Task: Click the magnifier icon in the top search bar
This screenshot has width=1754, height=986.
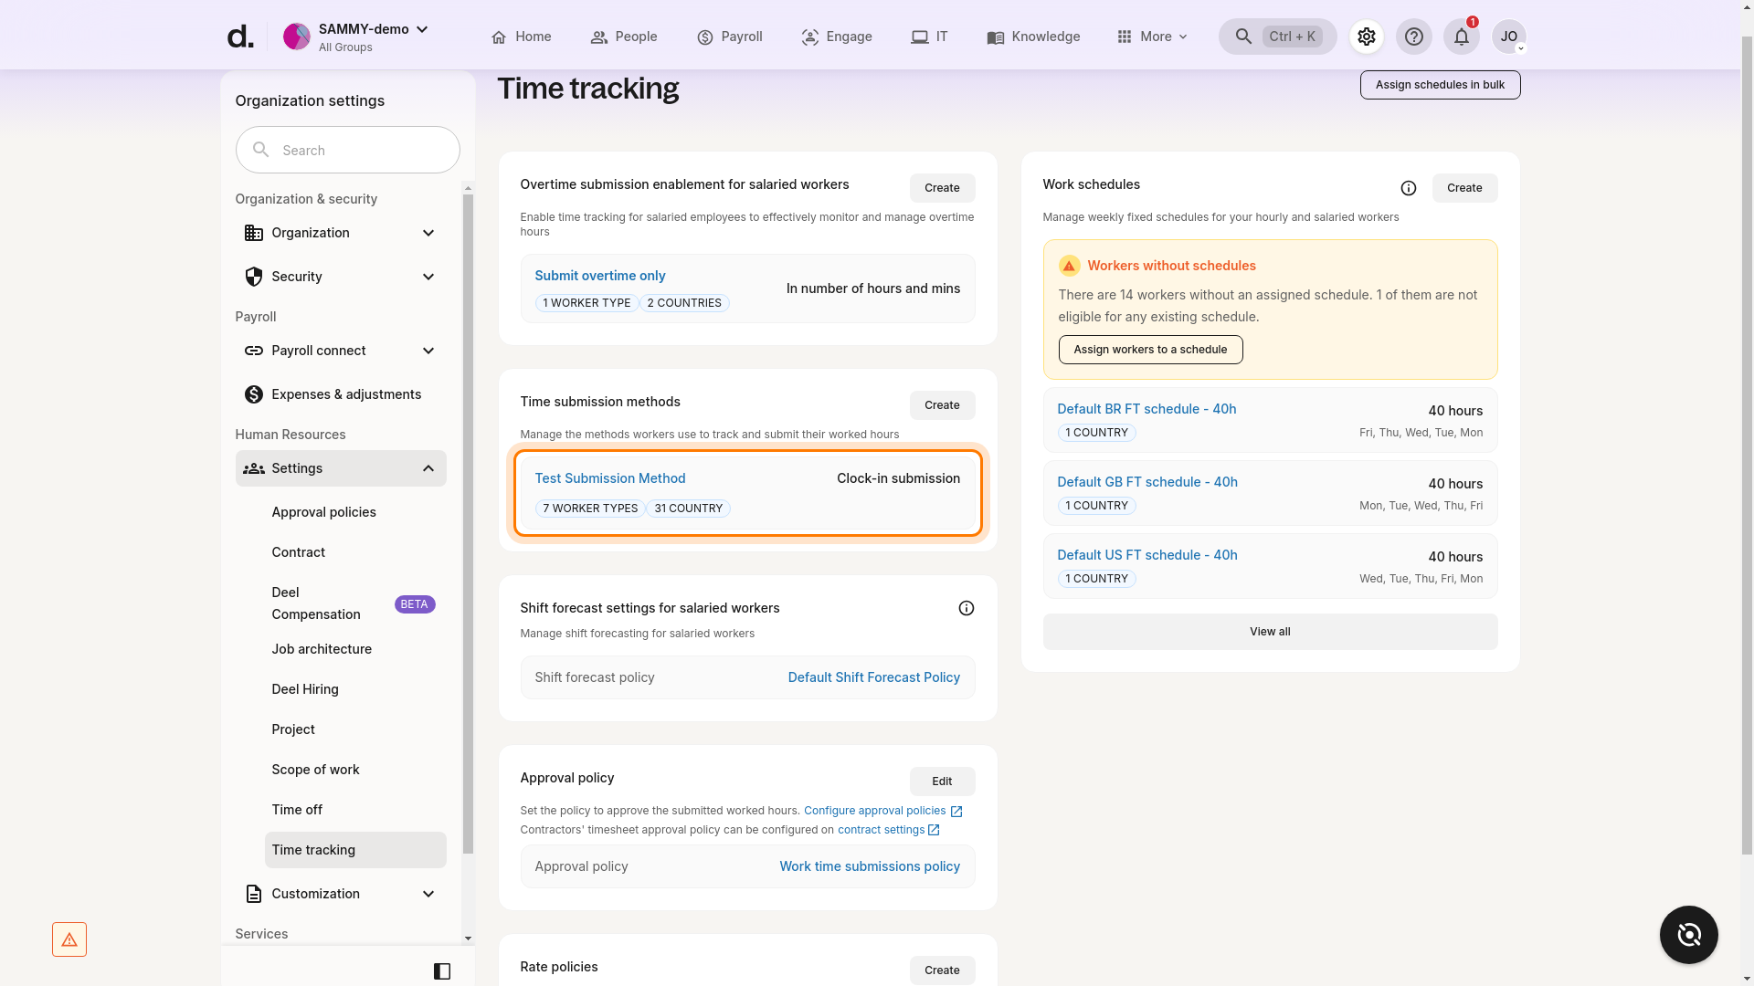Action: 1243,37
